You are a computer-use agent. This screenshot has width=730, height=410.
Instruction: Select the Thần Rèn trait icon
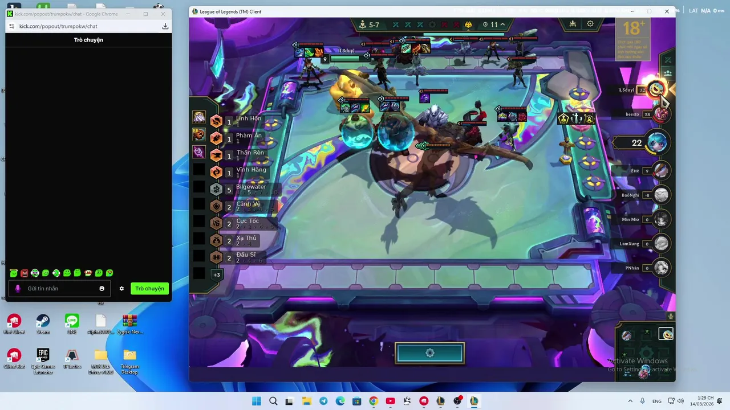(x=216, y=155)
